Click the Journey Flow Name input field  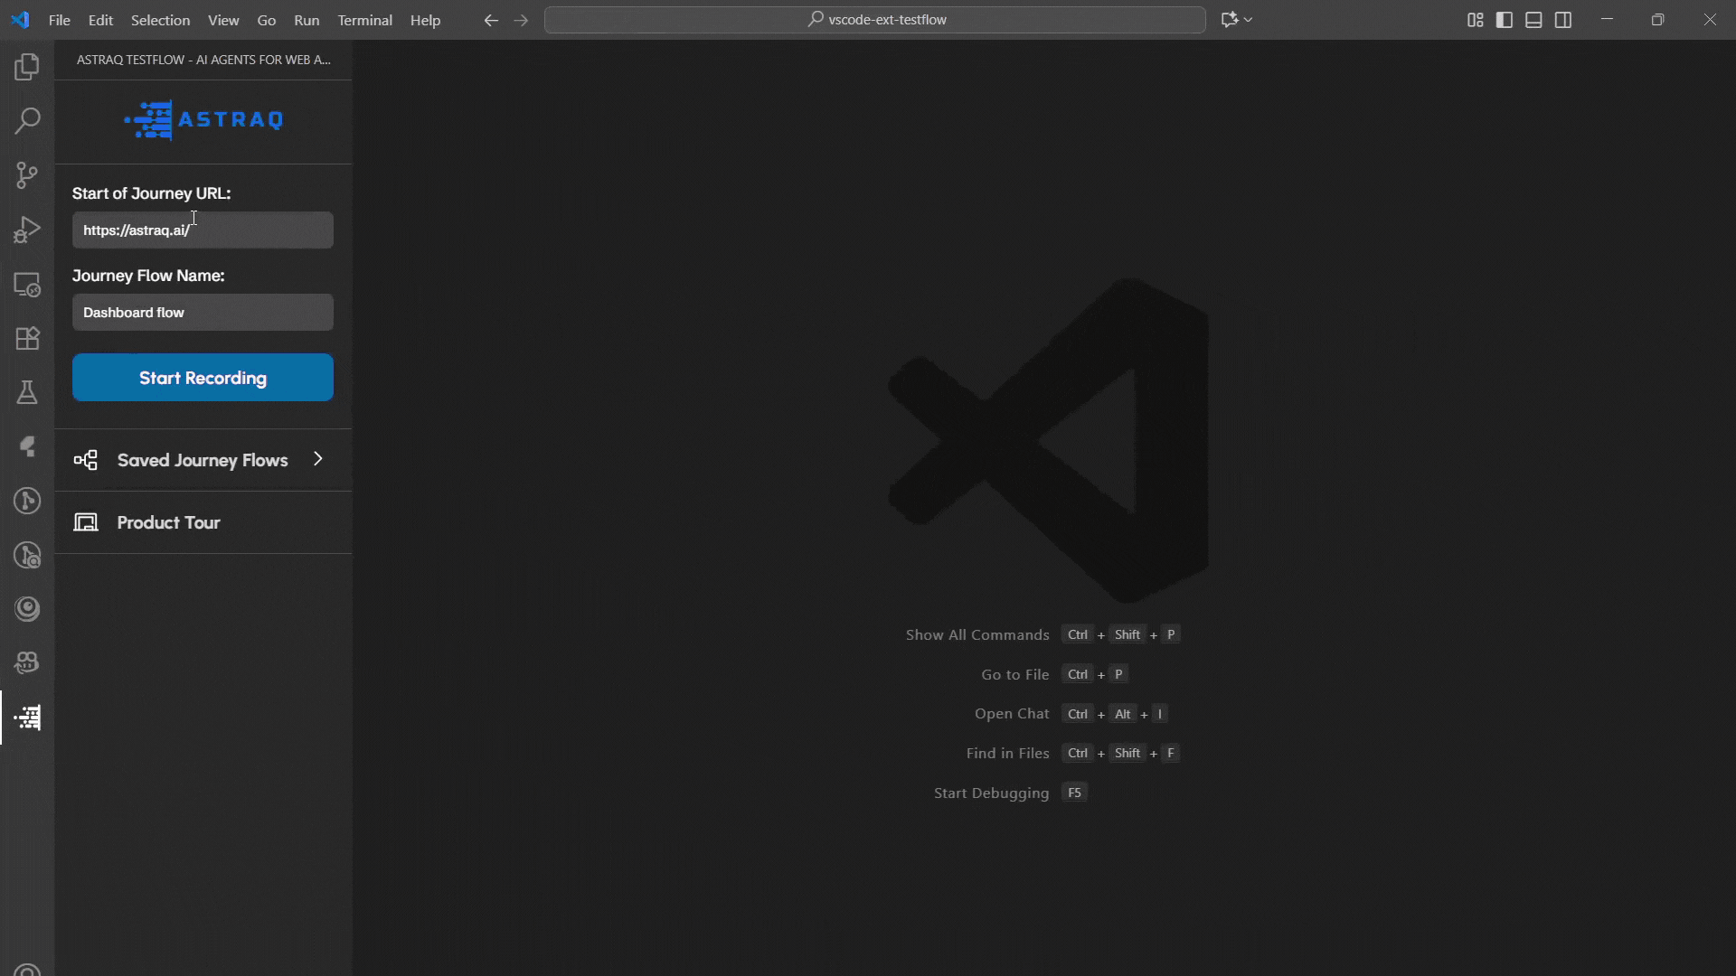point(203,313)
